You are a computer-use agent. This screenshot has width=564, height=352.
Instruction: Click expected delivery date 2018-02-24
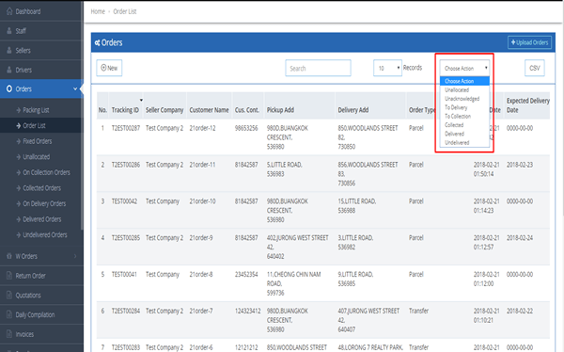[520, 238]
